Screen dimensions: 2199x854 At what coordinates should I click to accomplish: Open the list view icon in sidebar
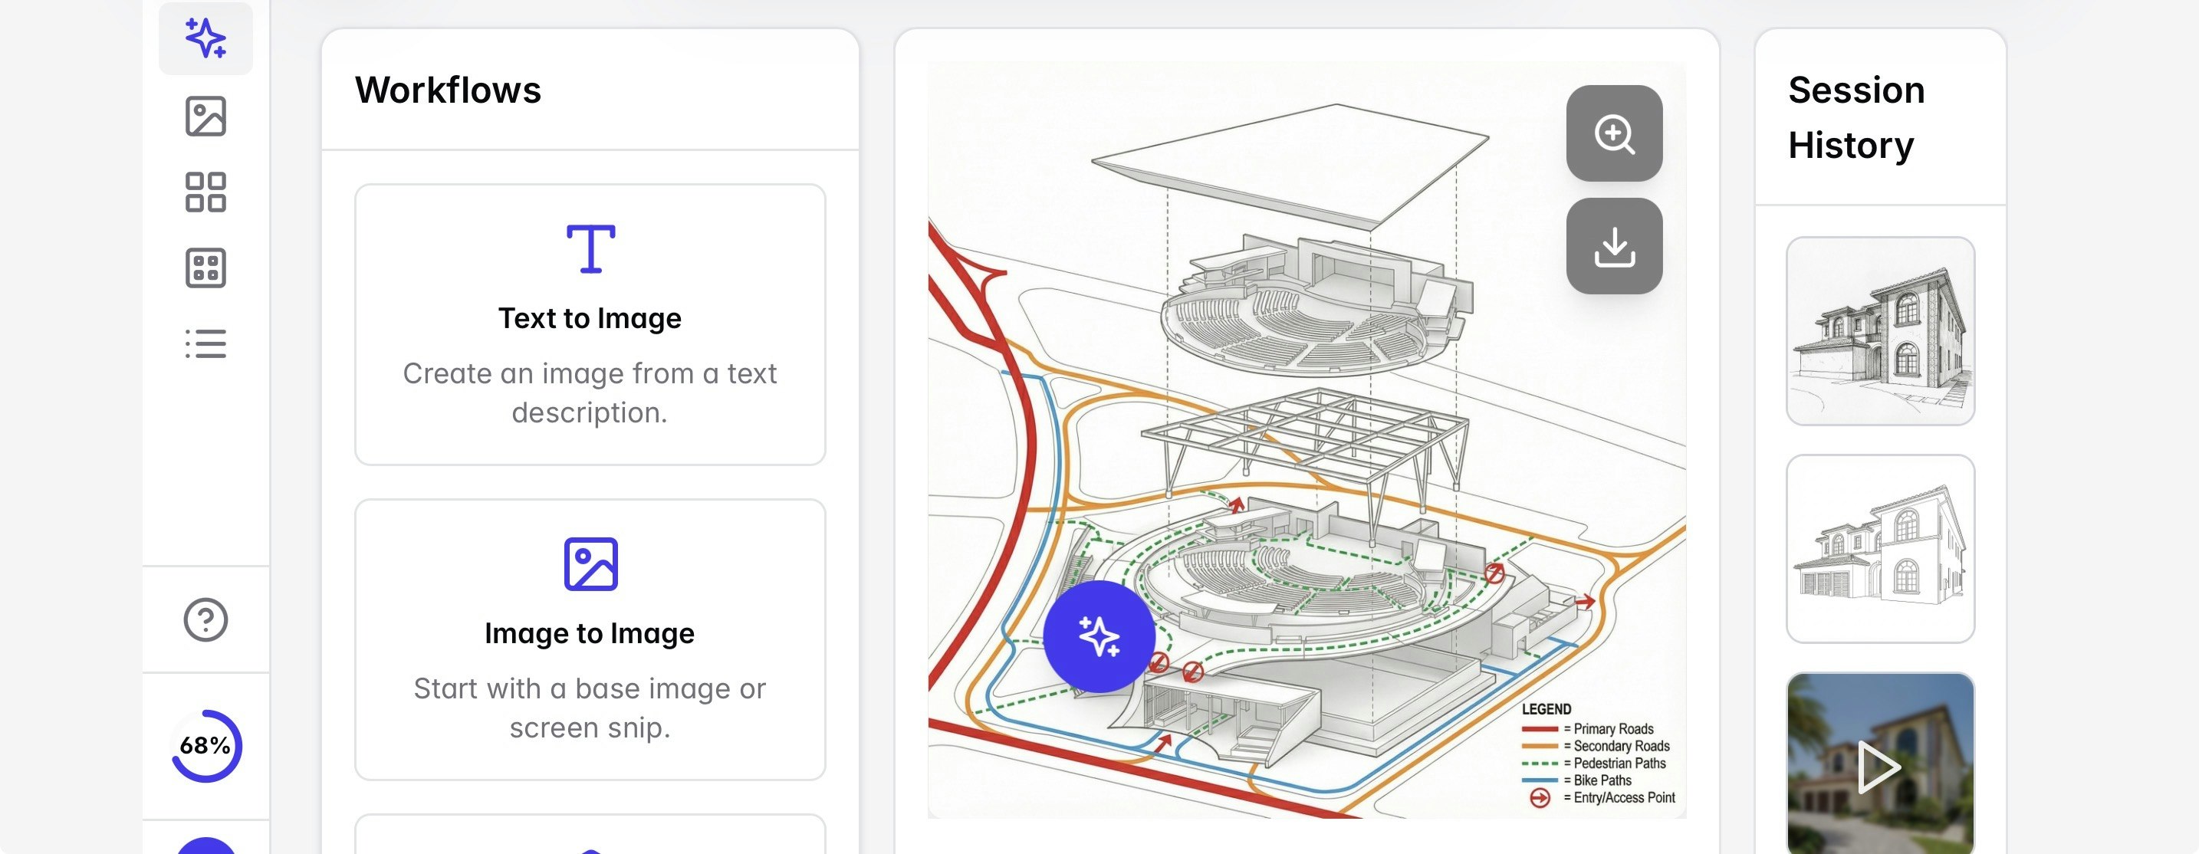[x=205, y=343]
